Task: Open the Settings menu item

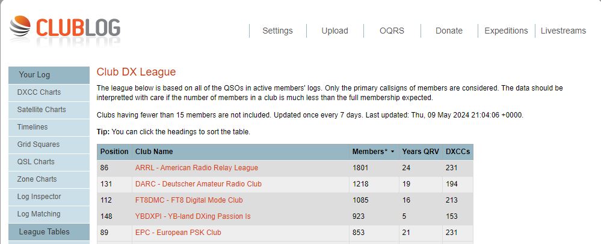Action: [277, 31]
